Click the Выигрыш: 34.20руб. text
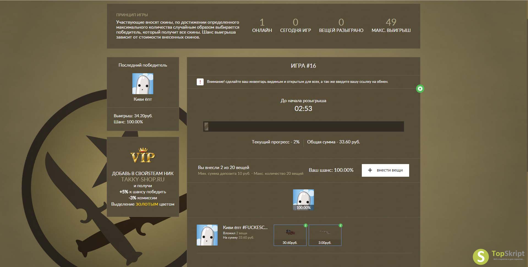 tap(133, 116)
